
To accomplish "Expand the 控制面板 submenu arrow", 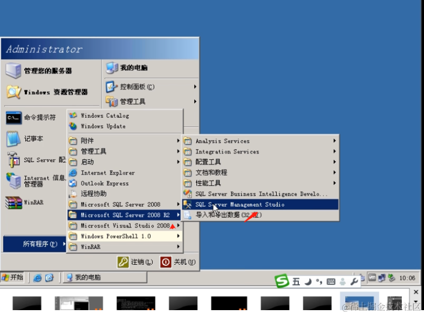I will click(x=195, y=86).
